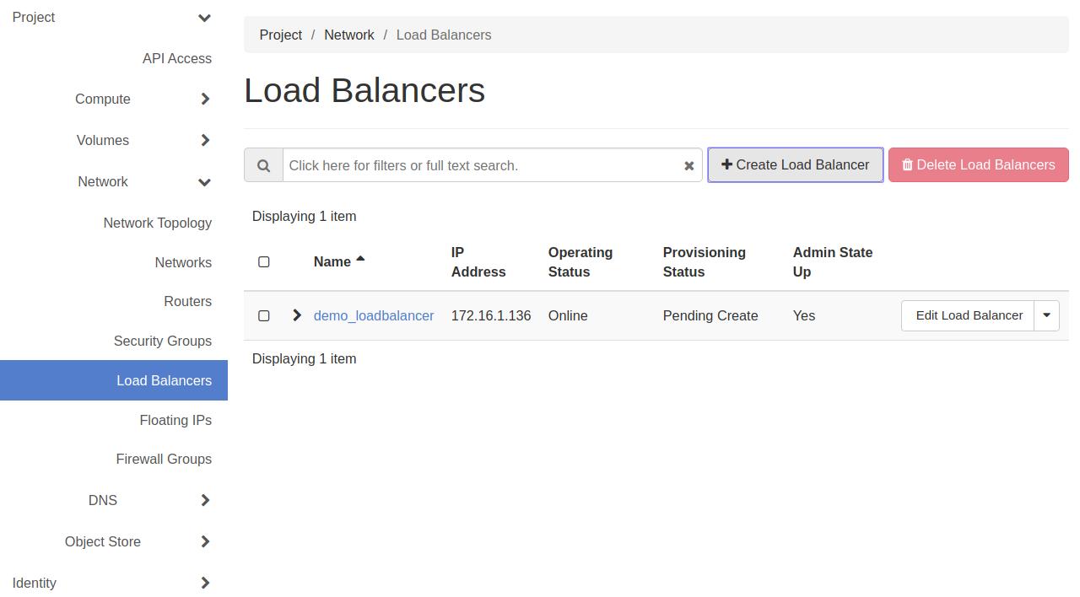
Task: Open Floating IPs in sidebar
Action: click(x=175, y=420)
